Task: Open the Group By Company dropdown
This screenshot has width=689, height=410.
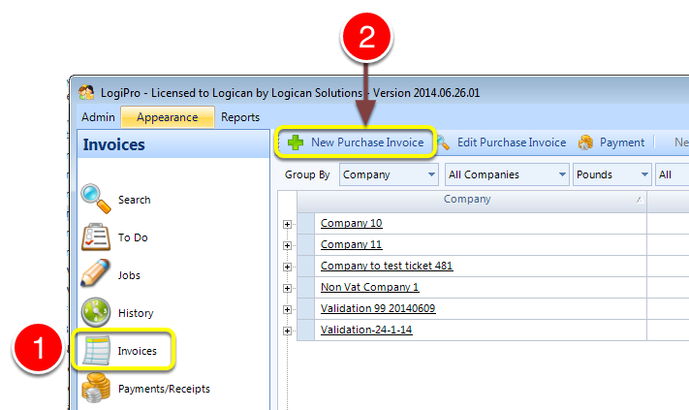Action: 389,174
